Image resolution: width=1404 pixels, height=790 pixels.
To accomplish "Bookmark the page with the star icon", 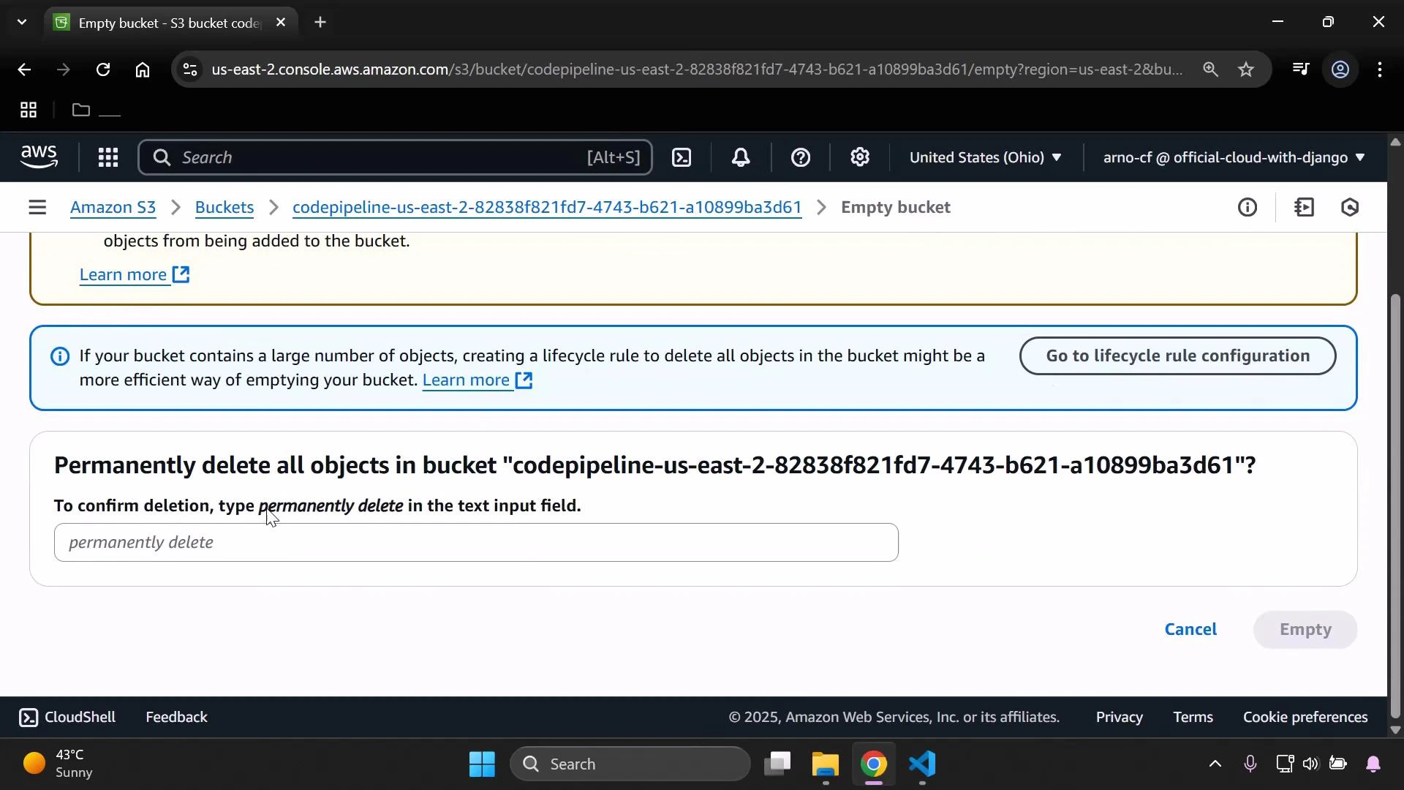I will point(1245,69).
